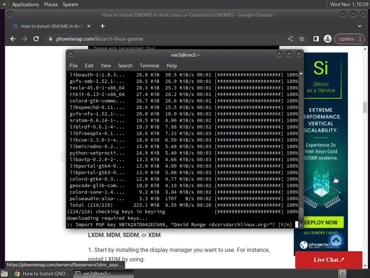
Task: Click the terminal title 'vm3@vm3:~'
Action: (185, 55)
